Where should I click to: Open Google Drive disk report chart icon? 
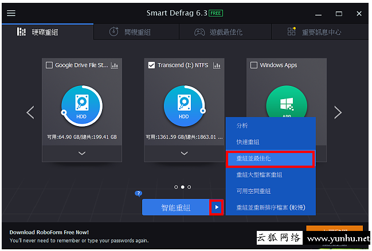coord(115,65)
